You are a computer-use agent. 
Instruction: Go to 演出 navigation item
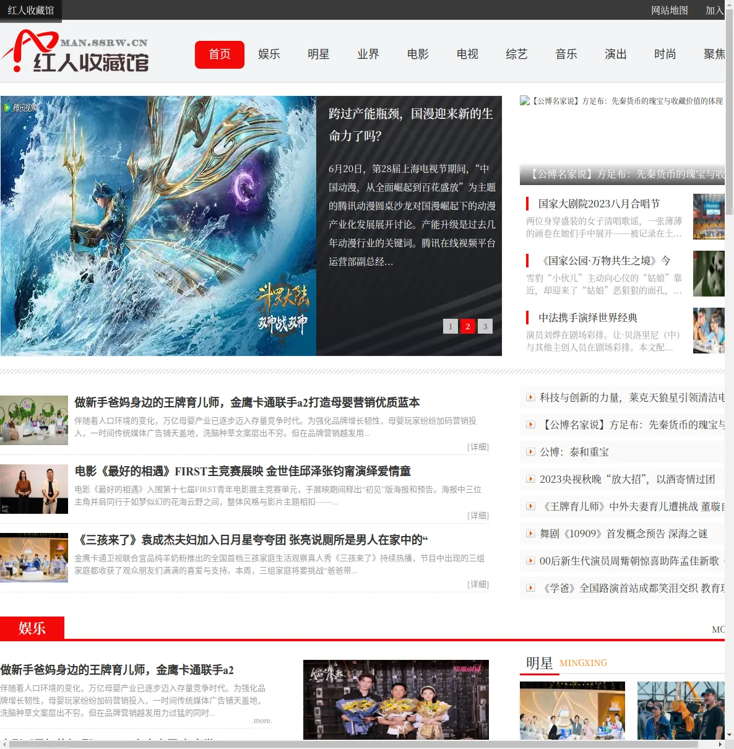coord(616,54)
